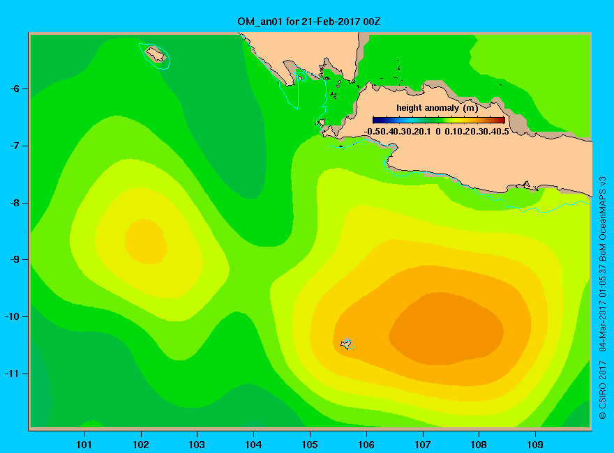Click the yellow-orange anomaly core near 102E 9S
Screen dimensions: 614x453
click(146, 241)
